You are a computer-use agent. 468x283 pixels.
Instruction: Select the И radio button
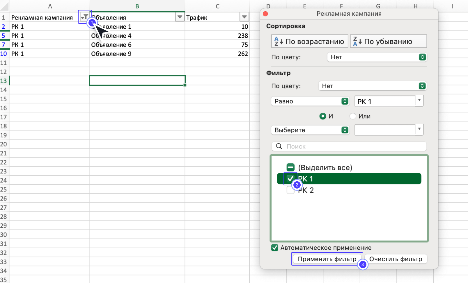tap(323, 116)
